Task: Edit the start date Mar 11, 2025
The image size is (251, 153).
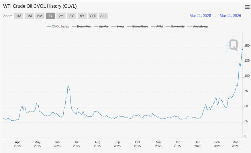Action: point(200,16)
